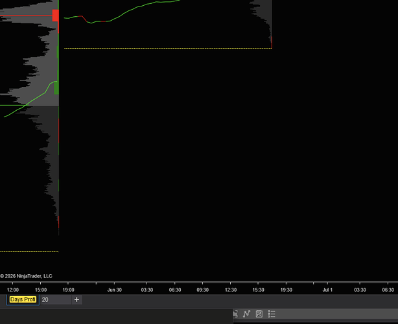Click the lower yellow dotted level line
Image resolution: width=398 pixels, height=324 pixels.
coord(29,251)
